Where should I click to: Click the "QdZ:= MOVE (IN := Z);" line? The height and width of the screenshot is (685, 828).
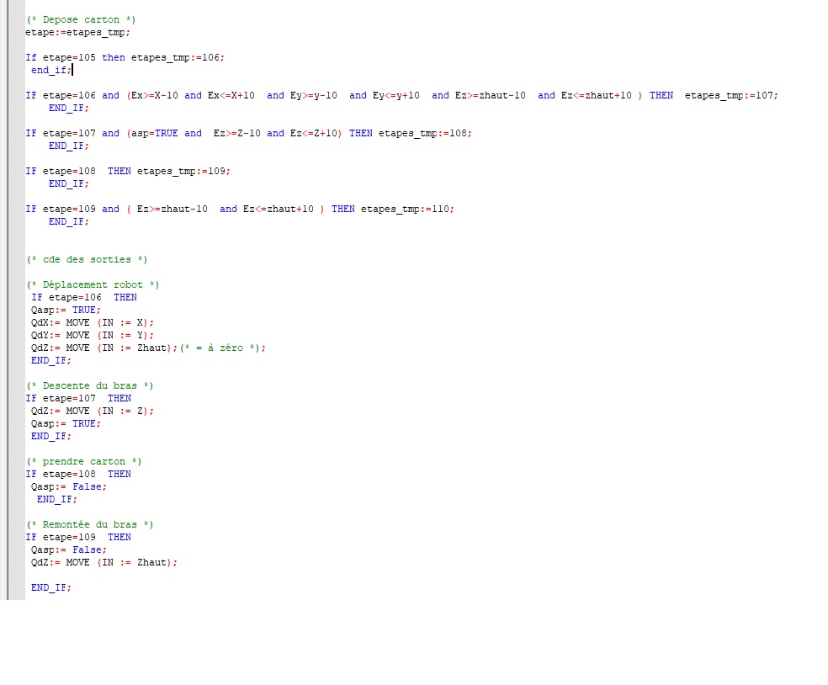(93, 411)
